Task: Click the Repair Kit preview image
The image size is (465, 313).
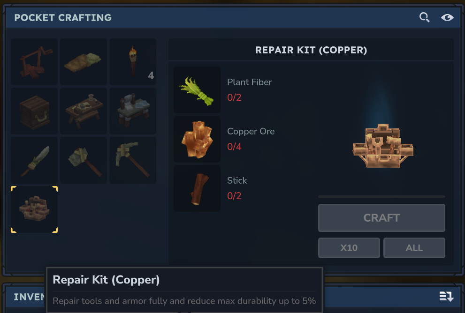Action: [x=383, y=146]
